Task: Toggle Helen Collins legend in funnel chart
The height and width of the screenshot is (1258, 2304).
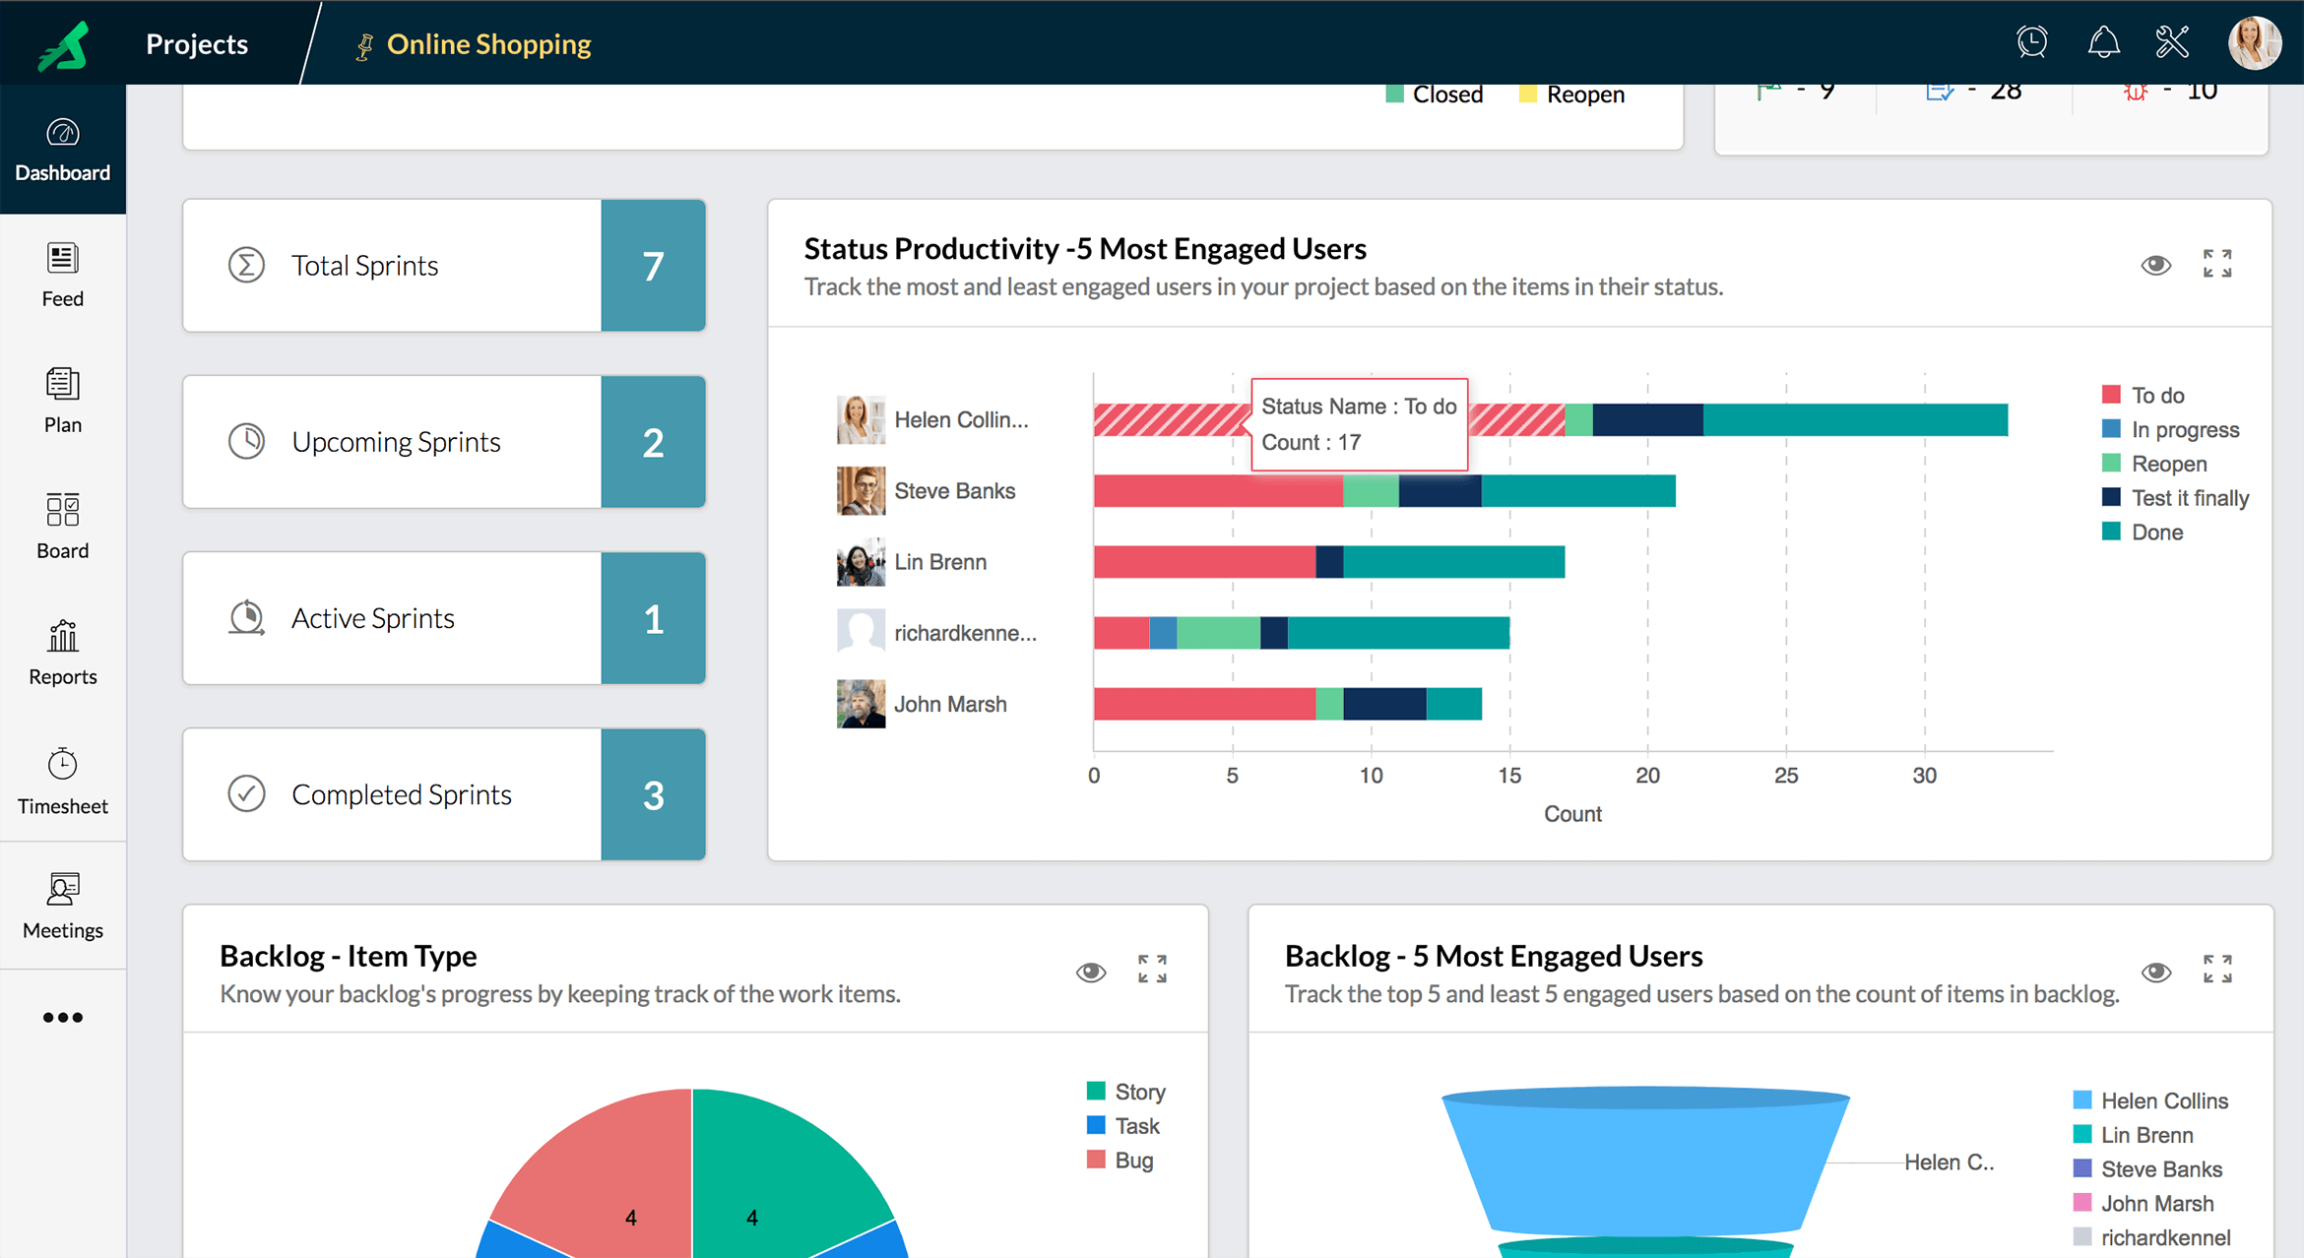Action: click(x=2150, y=1101)
